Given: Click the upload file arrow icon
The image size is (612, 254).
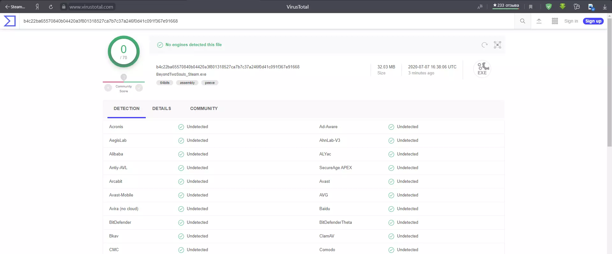Looking at the screenshot, I should (x=539, y=21).
